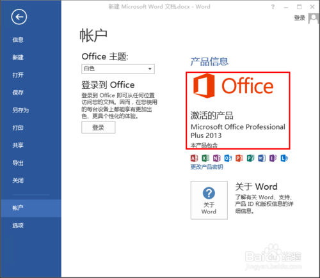The height and width of the screenshot is (278, 320).
Task: Select 新建 in the sidebar
Action: [x=18, y=58]
